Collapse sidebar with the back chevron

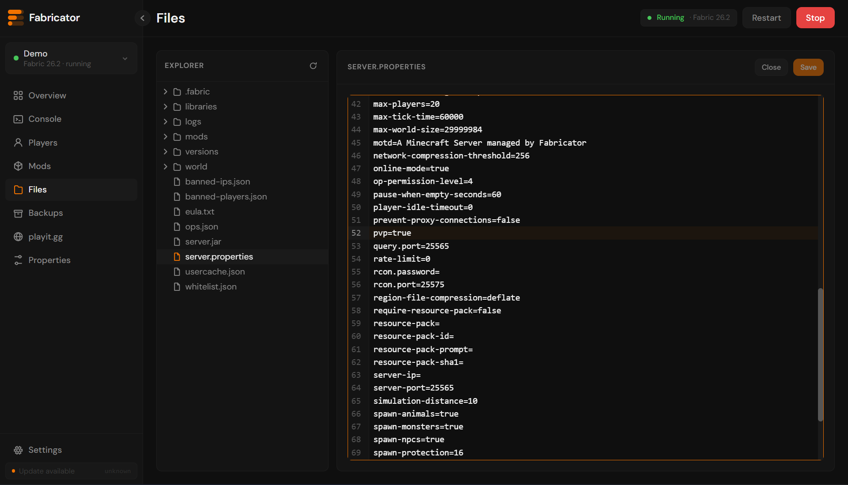[x=142, y=18]
